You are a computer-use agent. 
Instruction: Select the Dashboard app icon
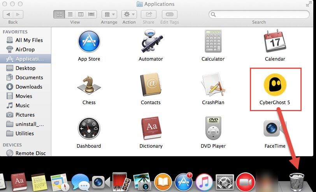click(x=89, y=128)
